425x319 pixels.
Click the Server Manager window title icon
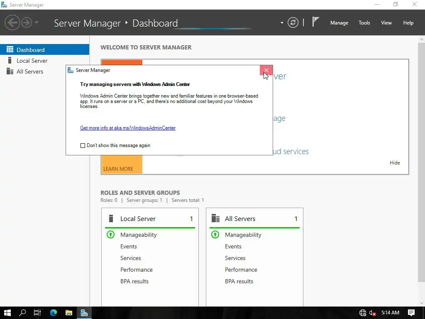[4, 5]
